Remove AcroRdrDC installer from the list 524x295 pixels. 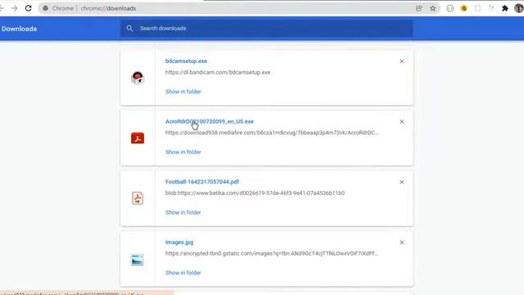402,122
